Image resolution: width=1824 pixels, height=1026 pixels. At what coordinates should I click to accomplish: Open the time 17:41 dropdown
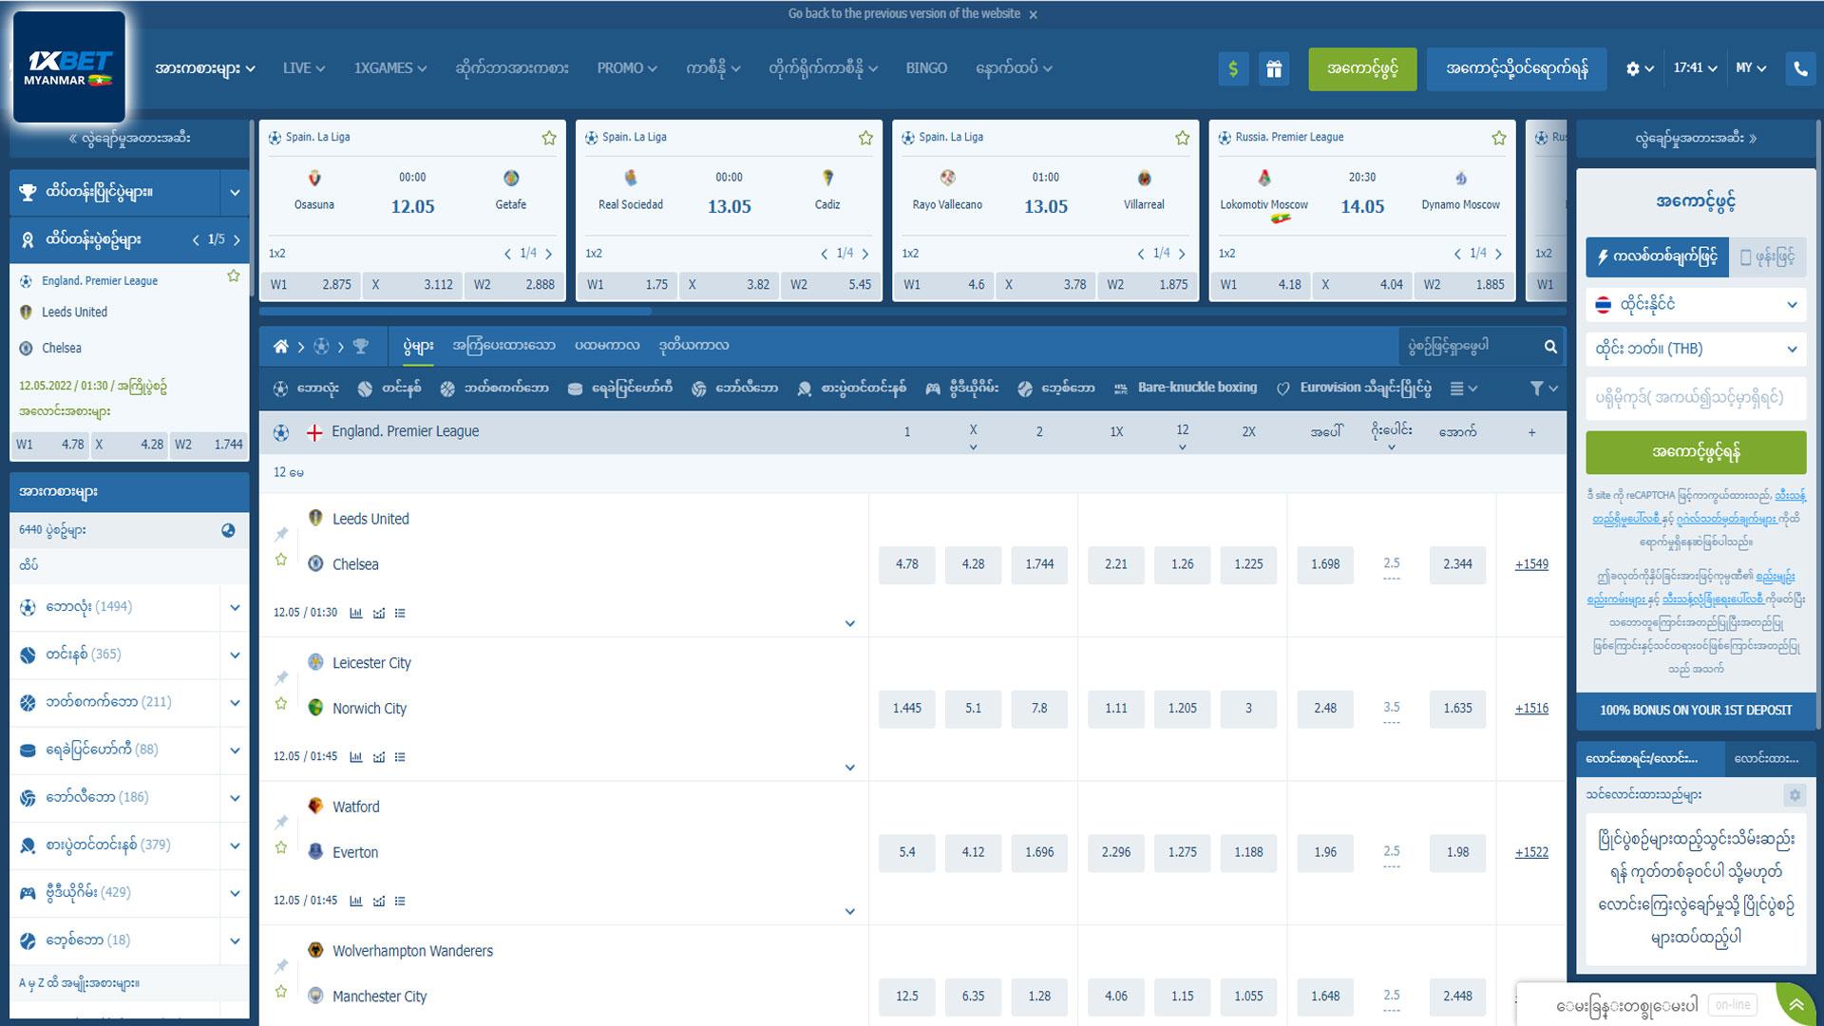point(1695,68)
